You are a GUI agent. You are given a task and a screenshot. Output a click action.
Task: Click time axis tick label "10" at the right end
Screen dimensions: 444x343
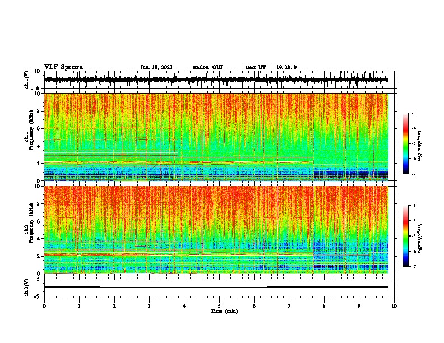394,306
